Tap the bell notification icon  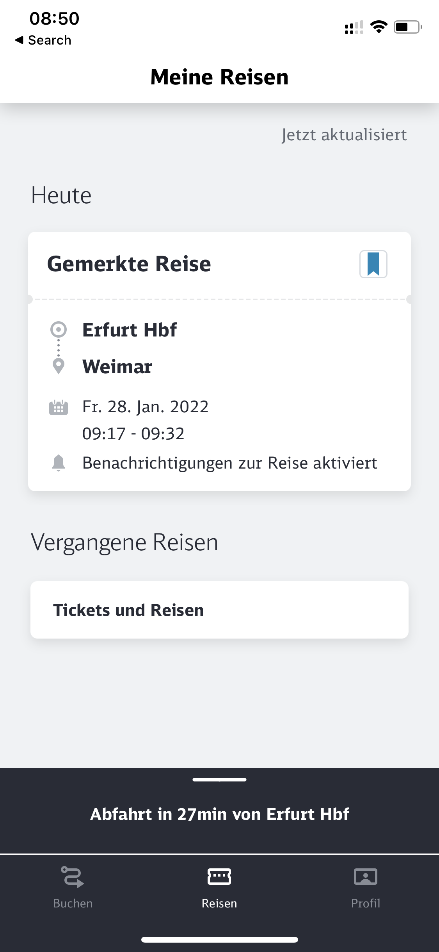[x=59, y=463]
